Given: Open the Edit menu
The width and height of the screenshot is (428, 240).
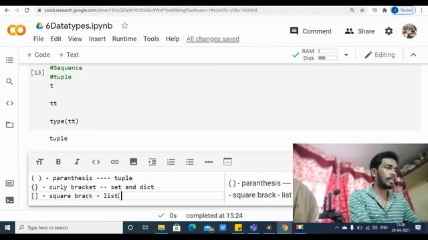Looking at the screenshot, I should [x=56, y=39].
